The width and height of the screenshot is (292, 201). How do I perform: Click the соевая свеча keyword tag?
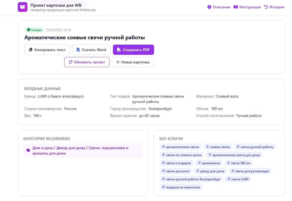pyautogui.click(x=218, y=147)
